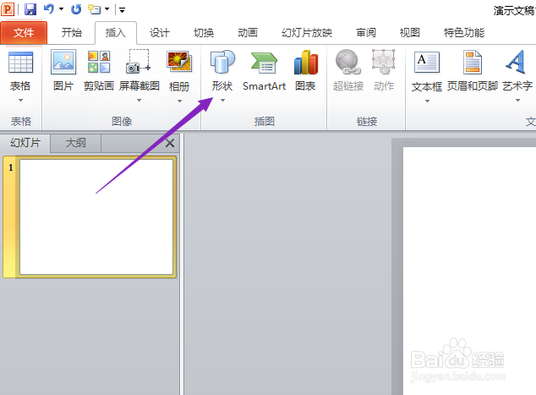Open the 文件 menu

(24, 33)
